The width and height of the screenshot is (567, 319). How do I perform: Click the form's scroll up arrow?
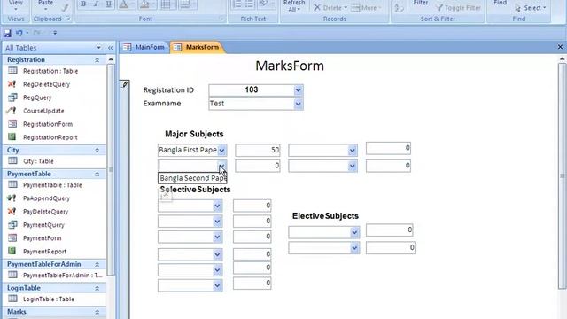[x=562, y=59]
